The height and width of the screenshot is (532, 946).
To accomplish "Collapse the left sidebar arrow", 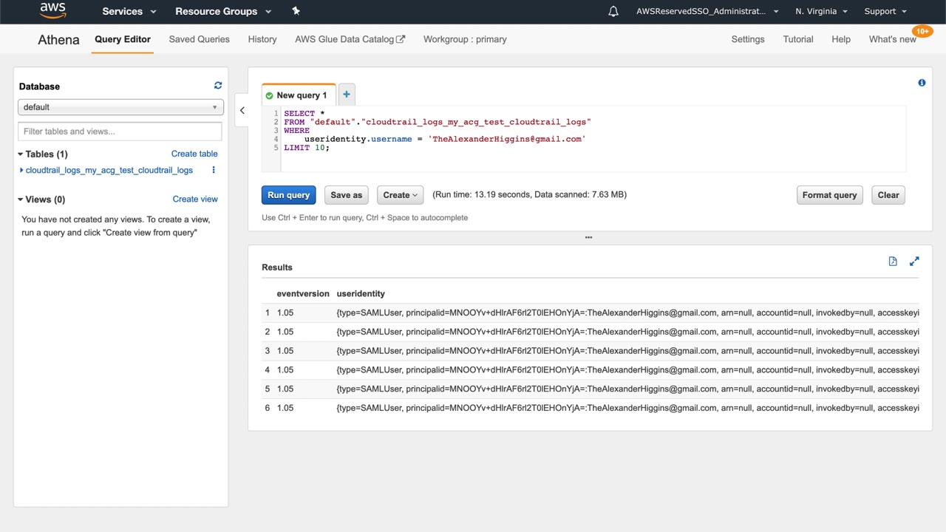I will pyautogui.click(x=242, y=111).
